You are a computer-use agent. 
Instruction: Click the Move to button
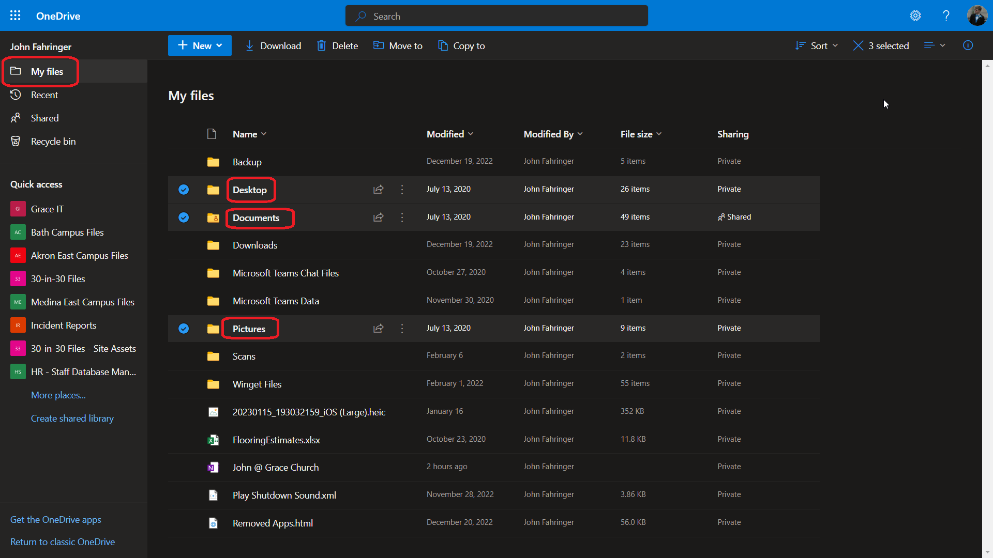pos(398,45)
